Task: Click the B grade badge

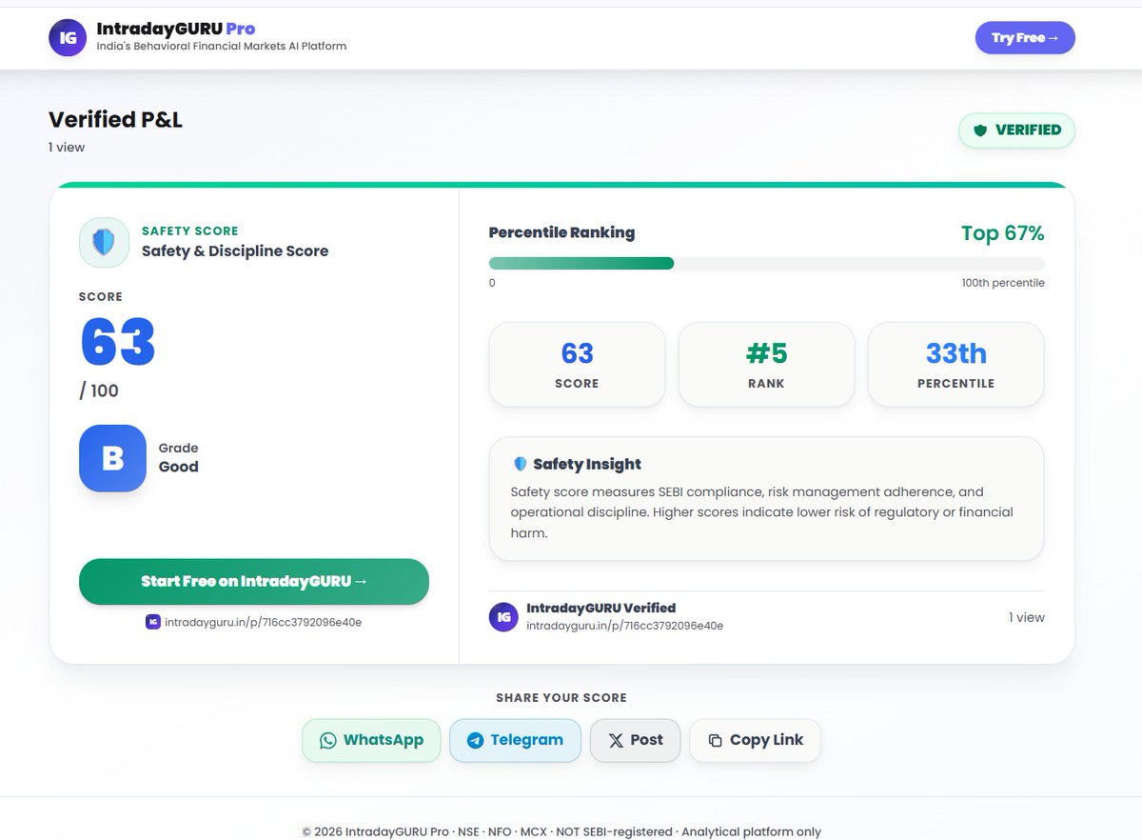Action: pyautogui.click(x=112, y=458)
